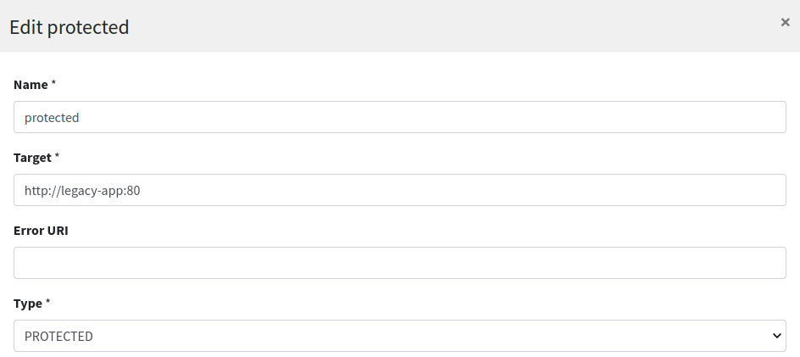800x357 pixels.
Task: Place cursor after the 80 port number in Target
Action: click(141, 191)
